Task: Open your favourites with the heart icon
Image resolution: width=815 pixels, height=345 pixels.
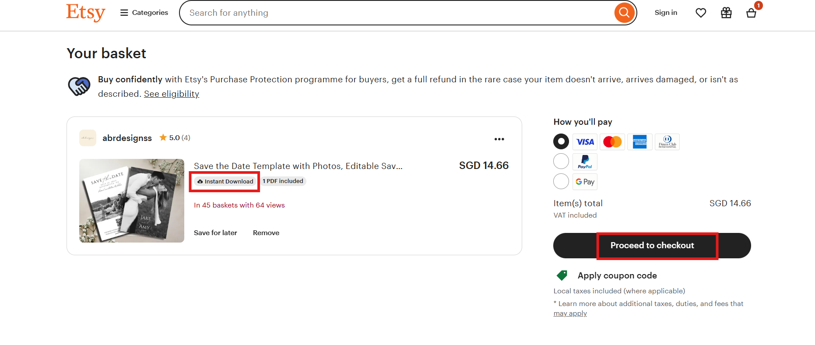Action: pos(700,13)
